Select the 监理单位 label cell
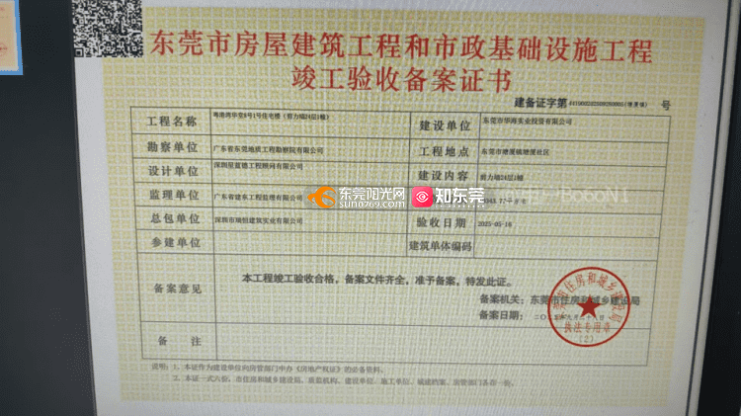The width and height of the screenshot is (741, 416). click(x=172, y=195)
